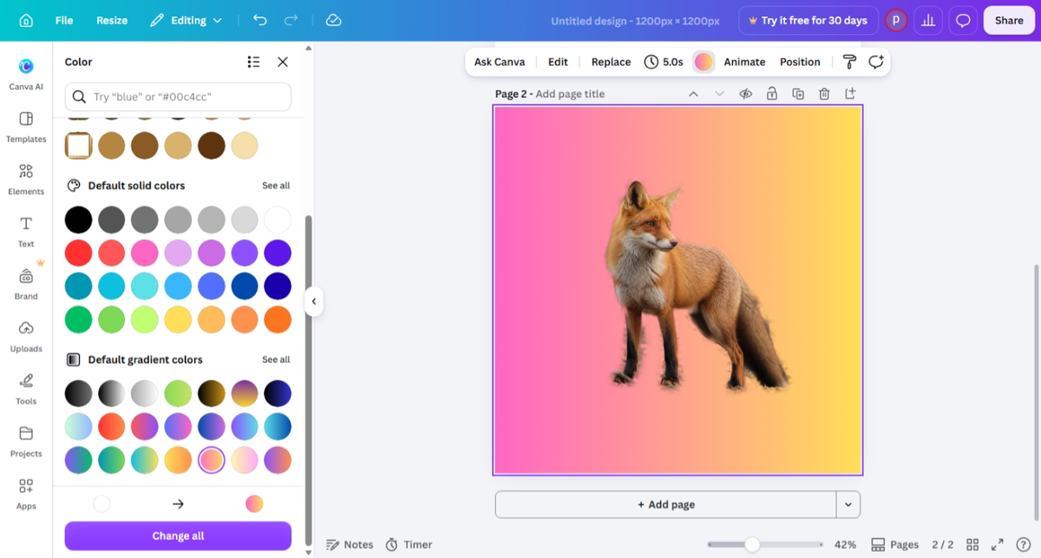Select the bright red solid color swatch

tap(78, 253)
